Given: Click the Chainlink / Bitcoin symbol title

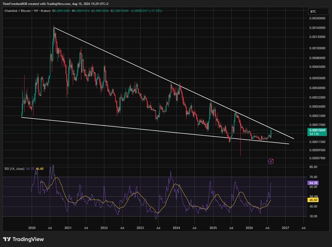Looking at the screenshot, I should click(x=18, y=11).
